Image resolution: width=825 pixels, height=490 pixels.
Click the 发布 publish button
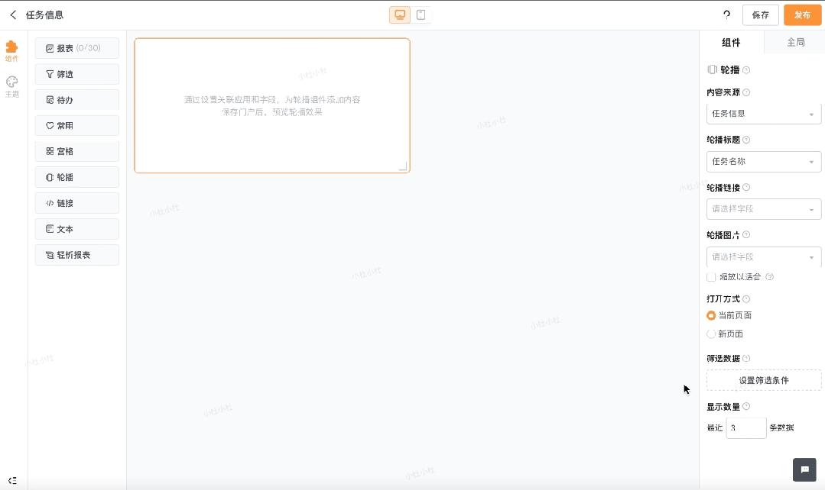802,15
